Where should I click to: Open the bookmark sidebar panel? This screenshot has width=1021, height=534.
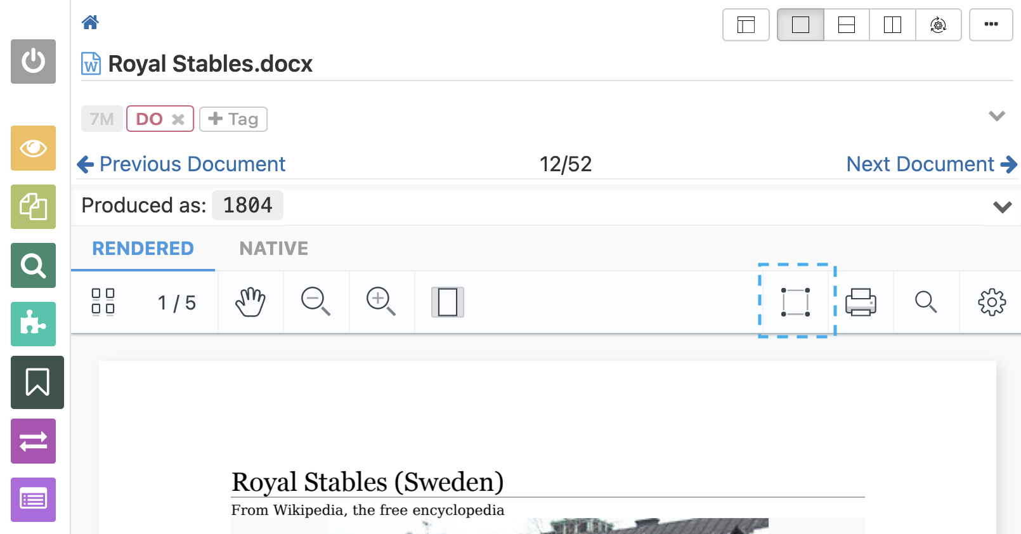[x=37, y=382]
